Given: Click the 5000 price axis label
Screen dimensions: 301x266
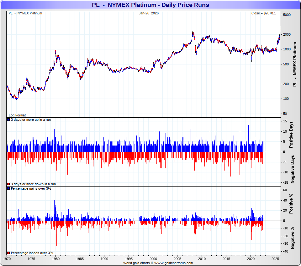Looking at the screenshot, I should point(287,15).
